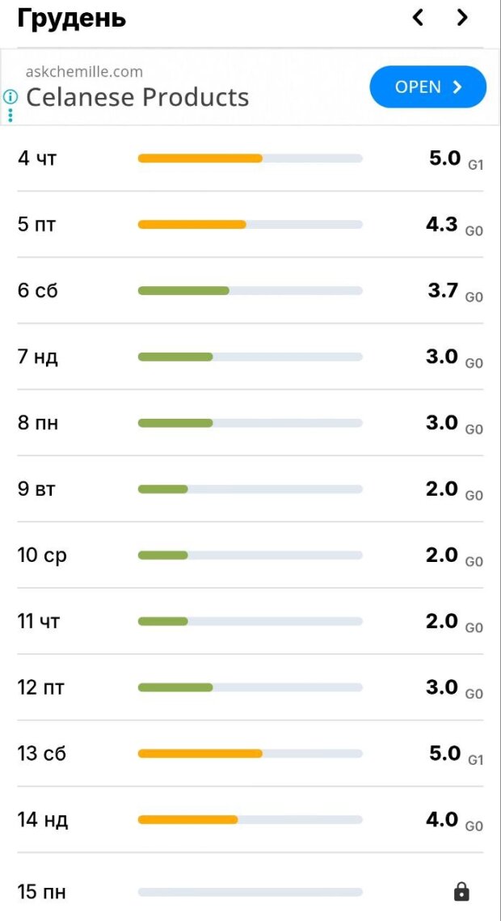Select the 7 нд day label
This screenshot has width=501, height=921.
point(38,357)
